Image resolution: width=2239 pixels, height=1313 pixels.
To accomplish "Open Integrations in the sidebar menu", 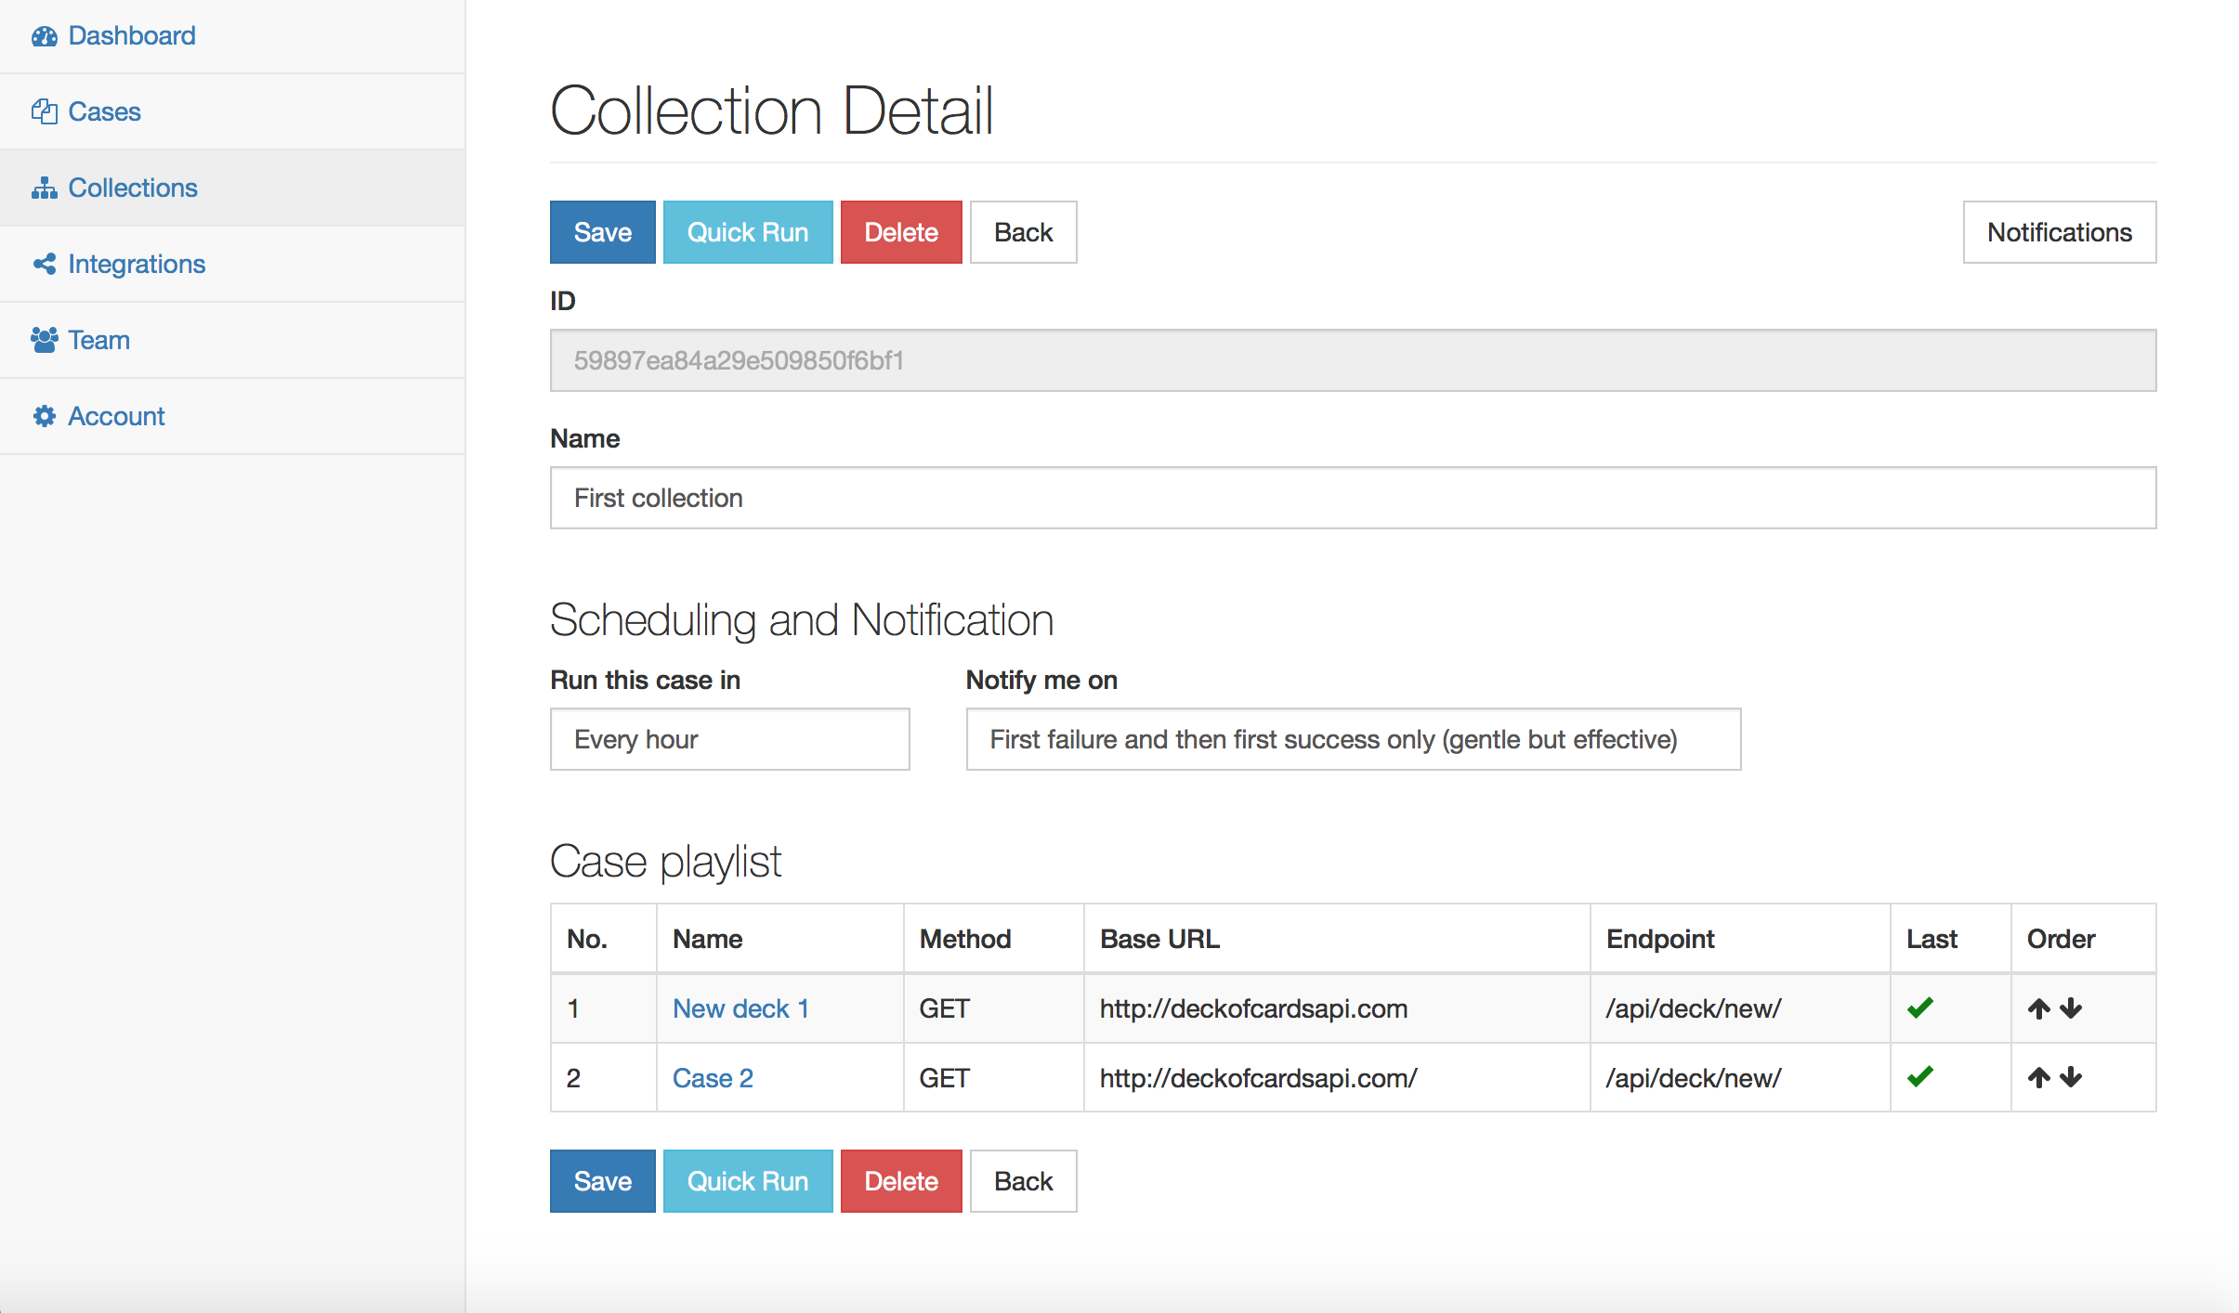I will [137, 265].
